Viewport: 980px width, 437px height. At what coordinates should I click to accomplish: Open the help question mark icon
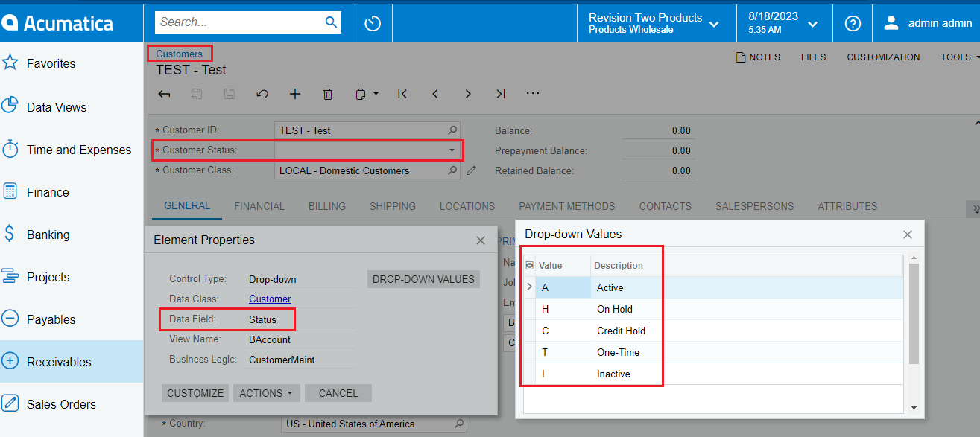click(x=853, y=23)
